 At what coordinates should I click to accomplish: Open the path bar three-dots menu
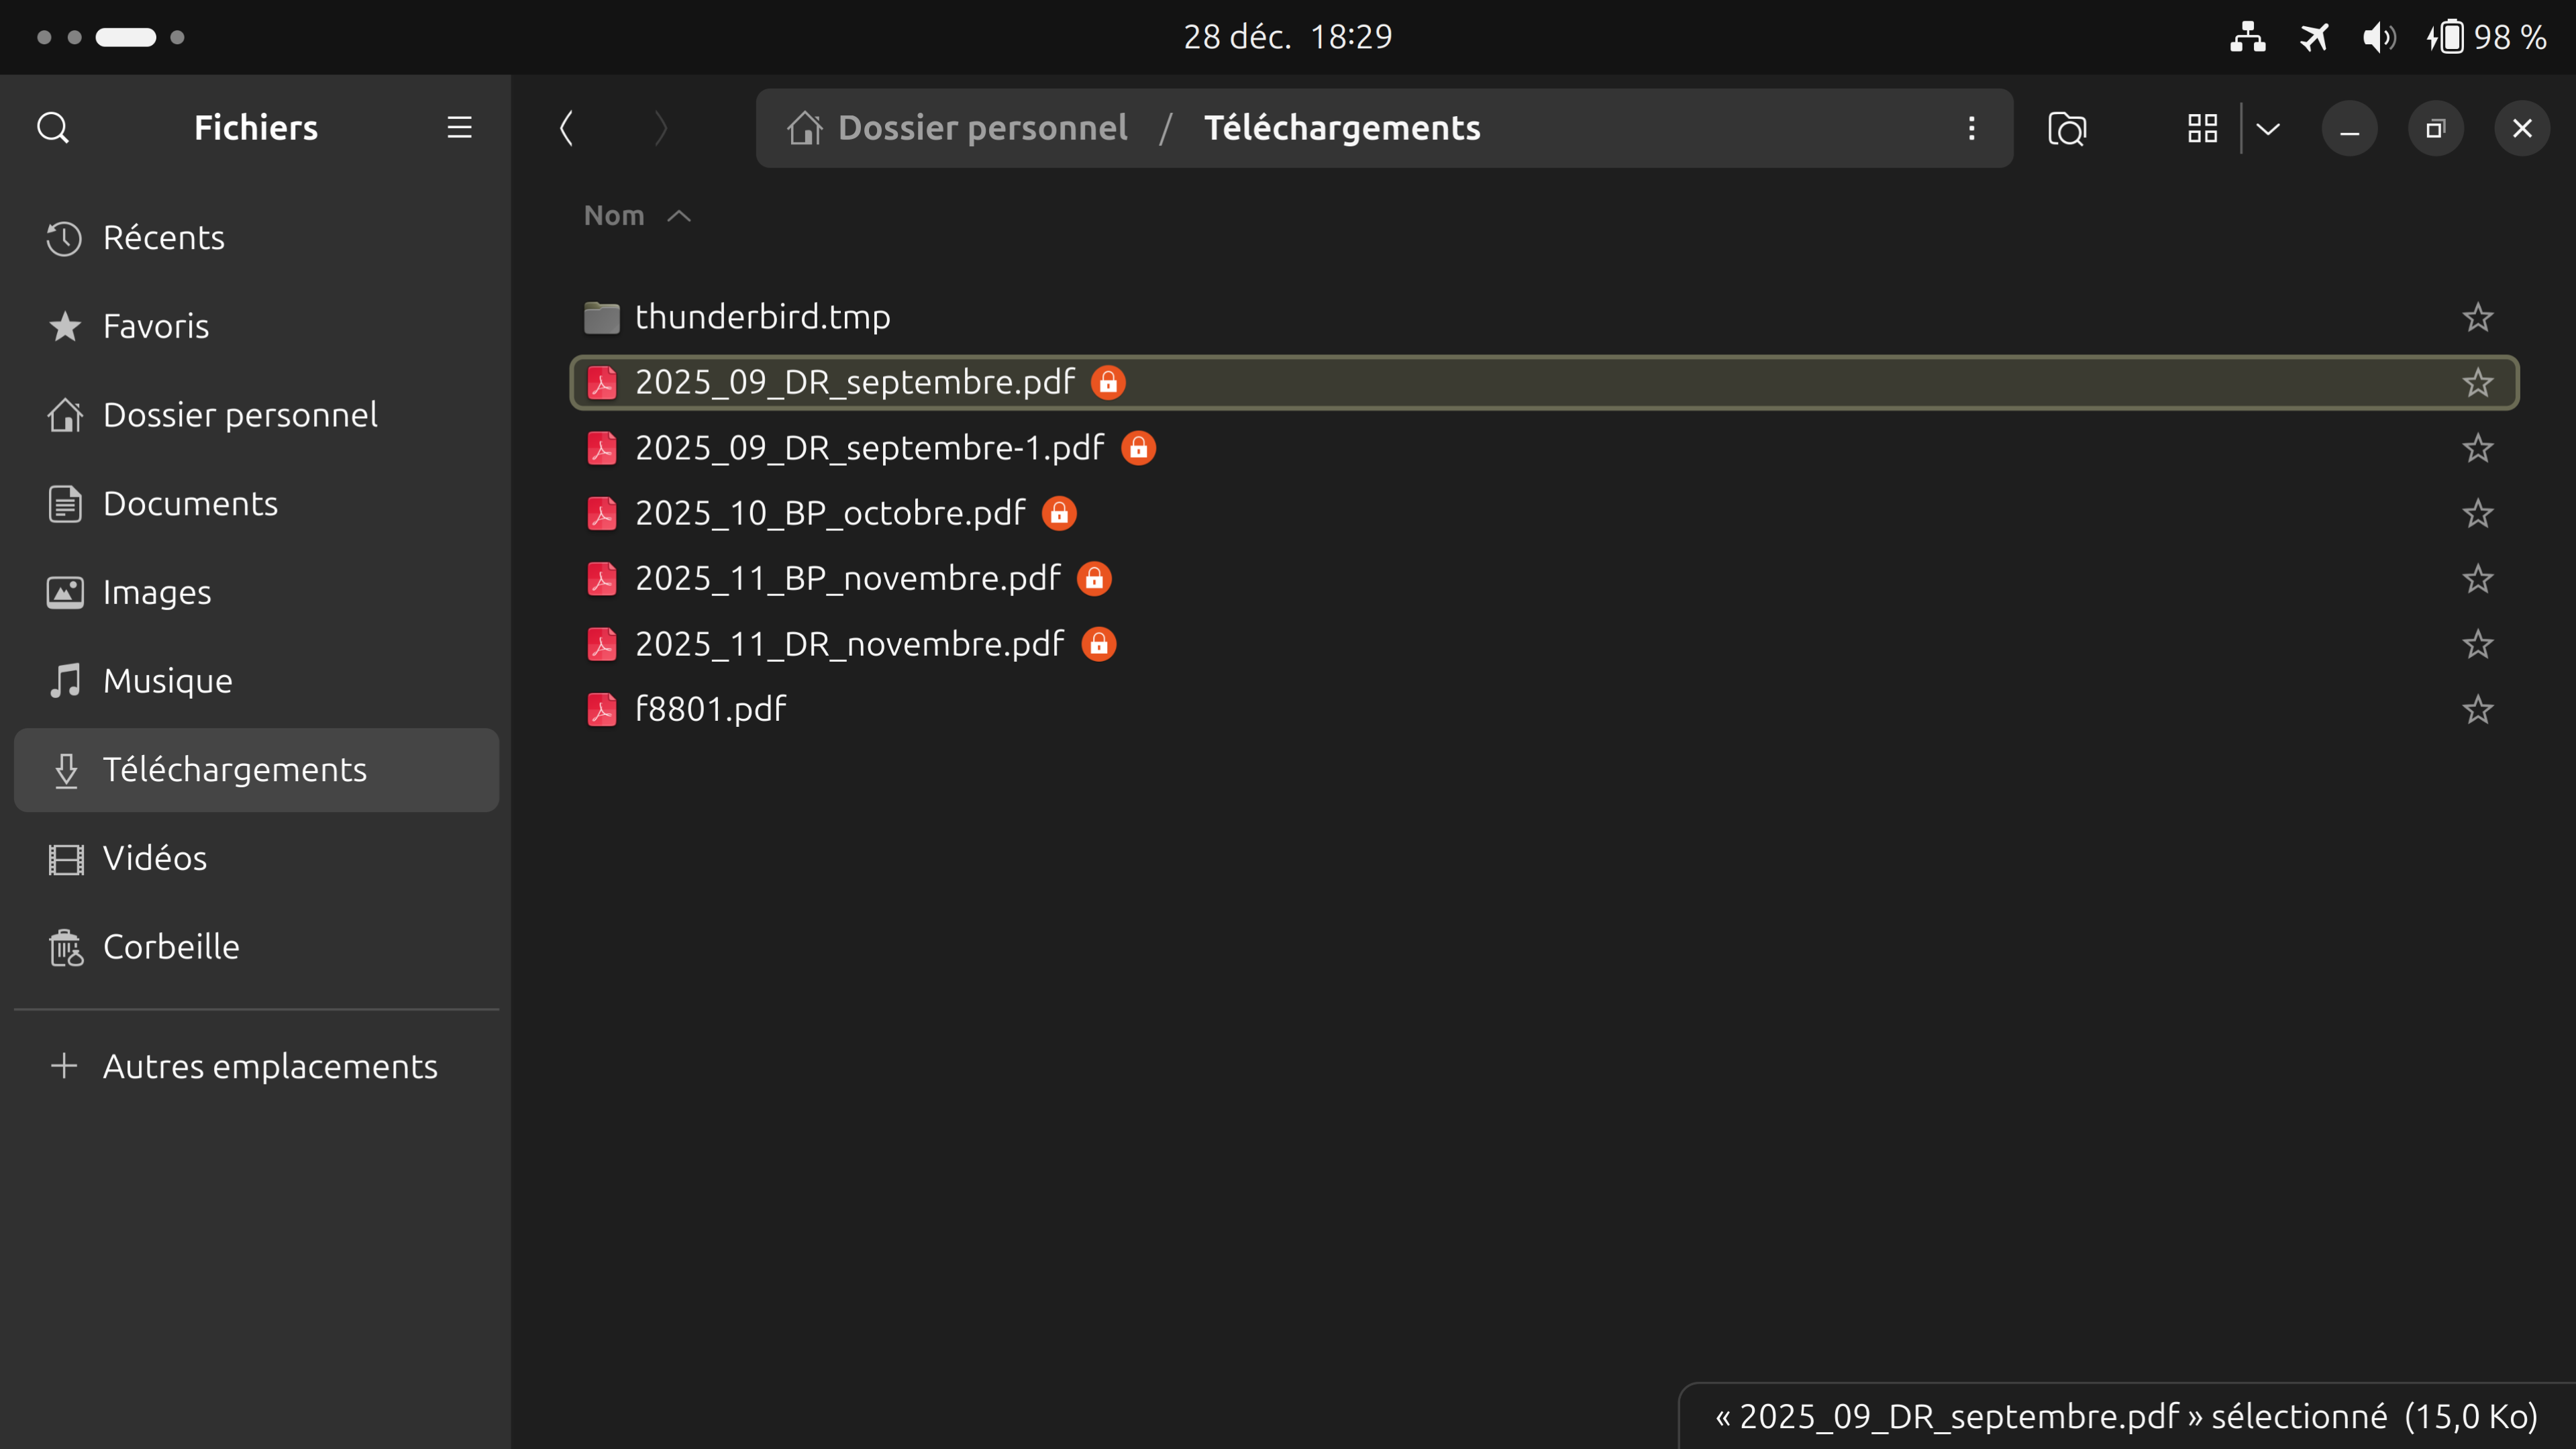pos(1971,128)
